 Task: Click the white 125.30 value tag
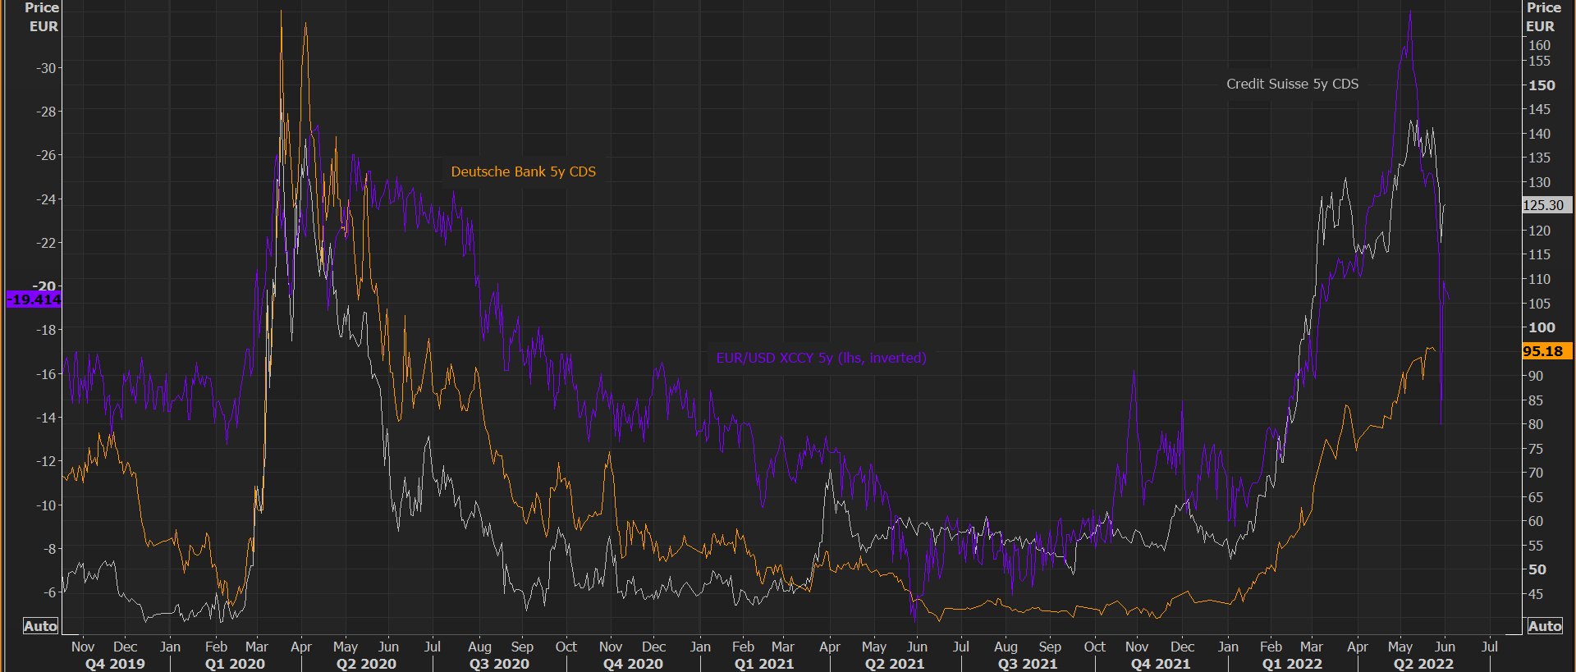(x=1546, y=205)
